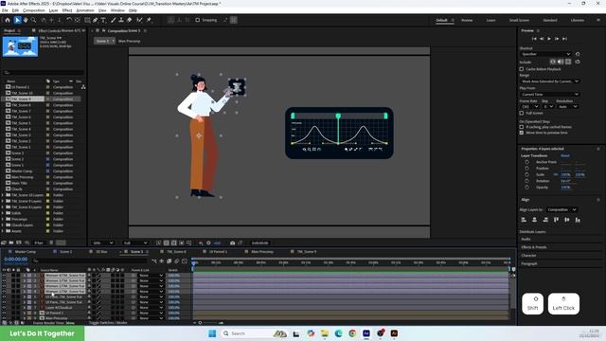Click the Adobe Illustrator taskbar icon
The width and height of the screenshot is (606, 341).
point(394,333)
